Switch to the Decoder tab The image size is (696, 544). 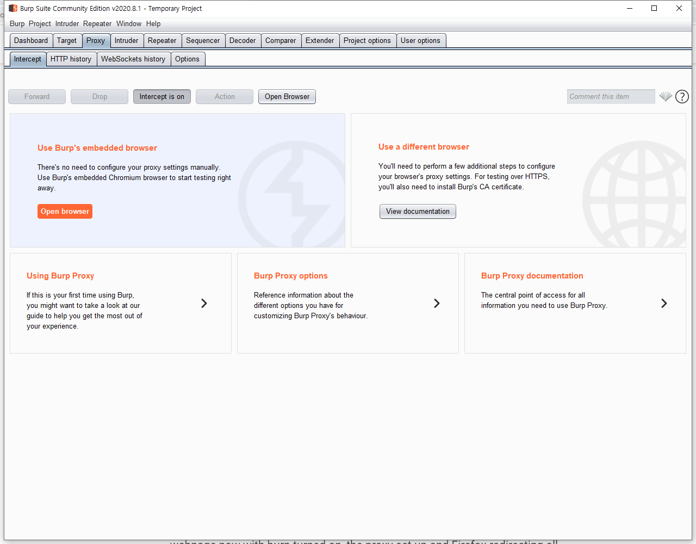click(x=243, y=40)
